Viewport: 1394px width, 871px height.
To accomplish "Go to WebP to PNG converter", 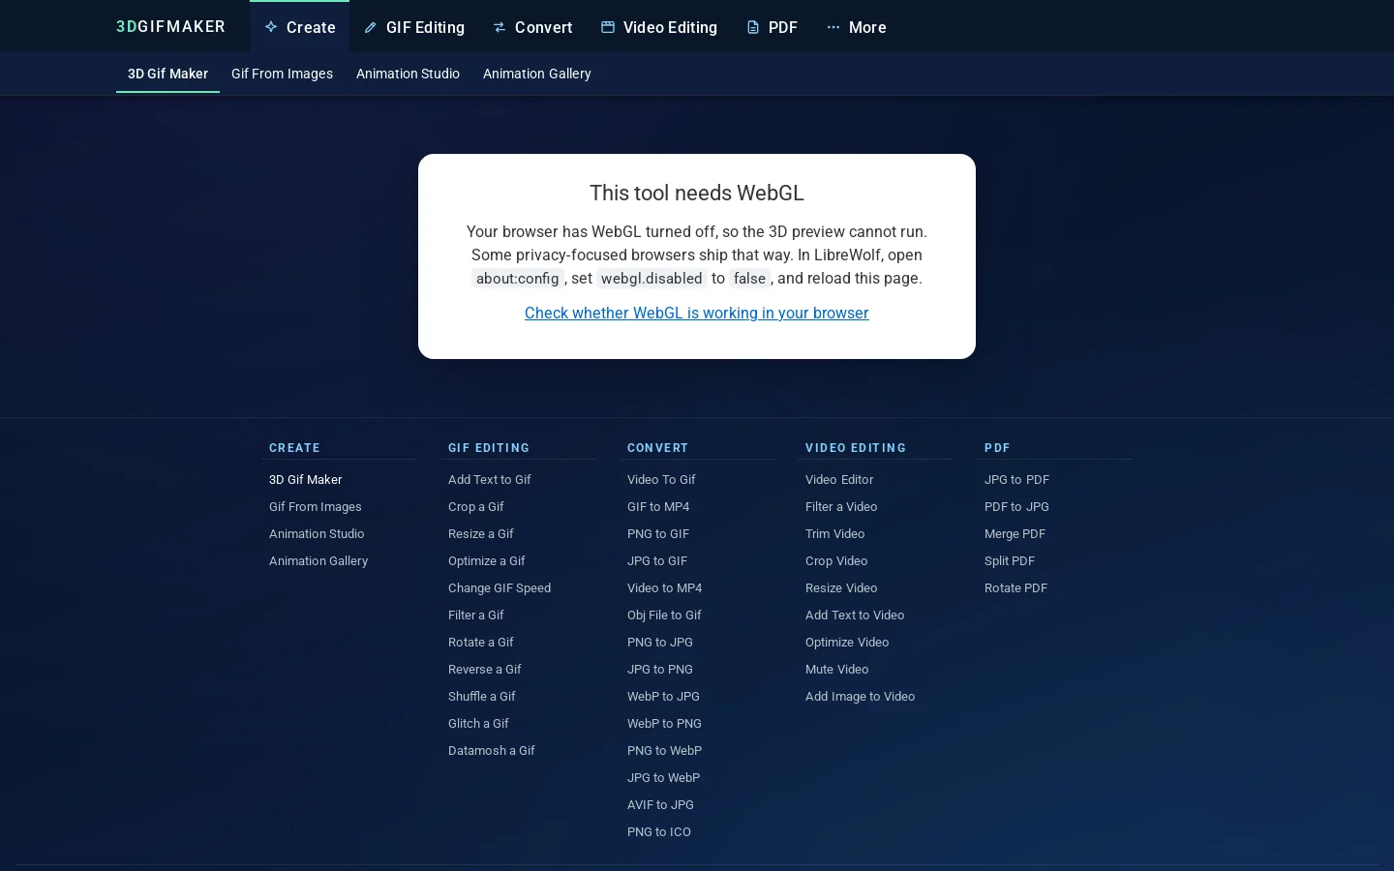I will [x=664, y=723].
